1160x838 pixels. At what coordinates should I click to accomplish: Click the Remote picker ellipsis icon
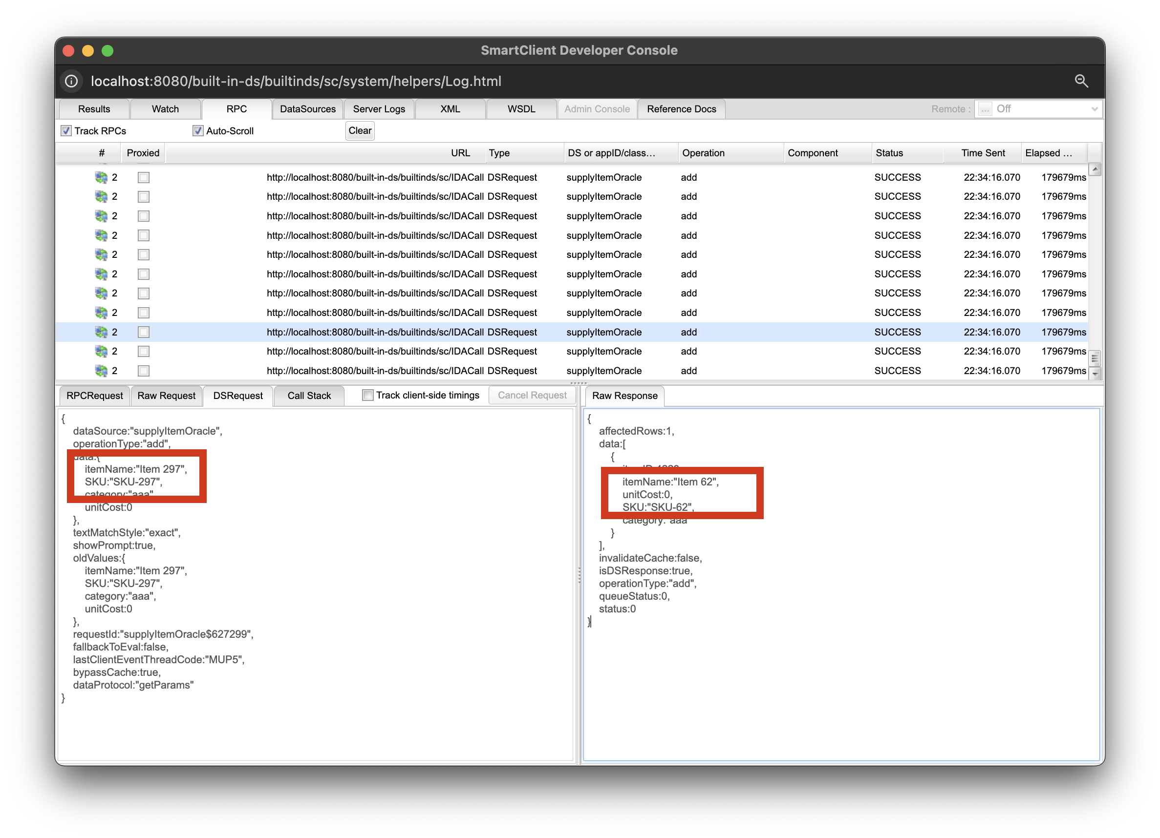tap(985, 109)
